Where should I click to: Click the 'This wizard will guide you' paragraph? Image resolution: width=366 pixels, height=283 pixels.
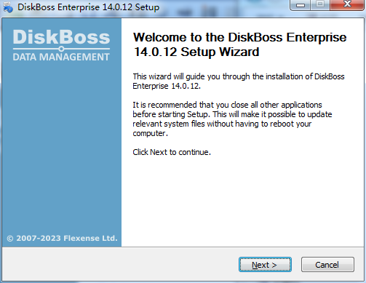click(239, 81)
